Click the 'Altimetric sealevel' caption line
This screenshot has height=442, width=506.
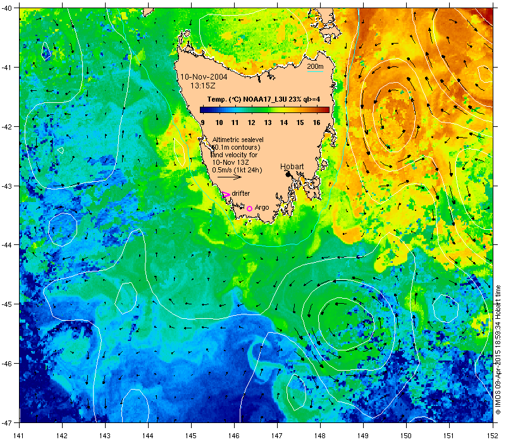coord(238,140)
